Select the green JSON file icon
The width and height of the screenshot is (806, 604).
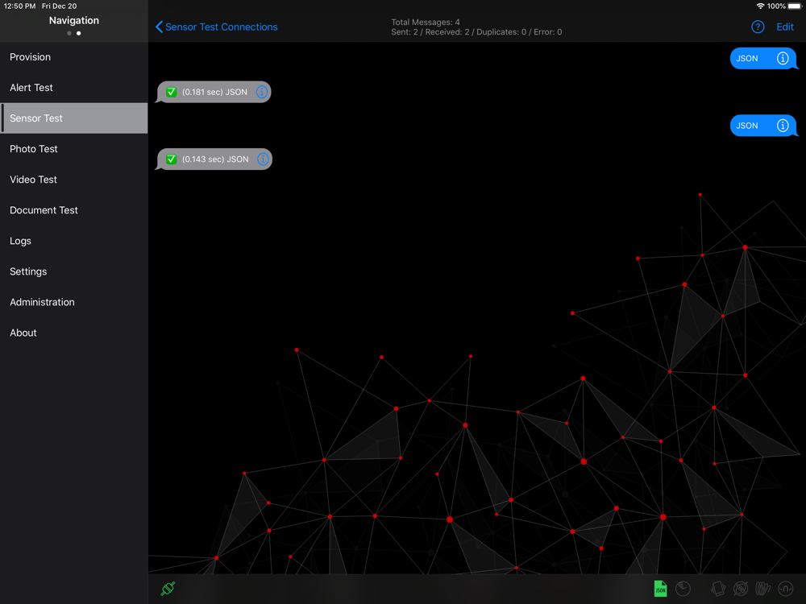[x=660, y=589]
